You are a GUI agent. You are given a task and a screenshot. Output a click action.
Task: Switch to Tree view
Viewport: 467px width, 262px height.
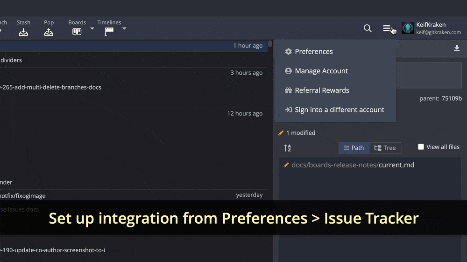pyautogui.click(x=385, y=148)
